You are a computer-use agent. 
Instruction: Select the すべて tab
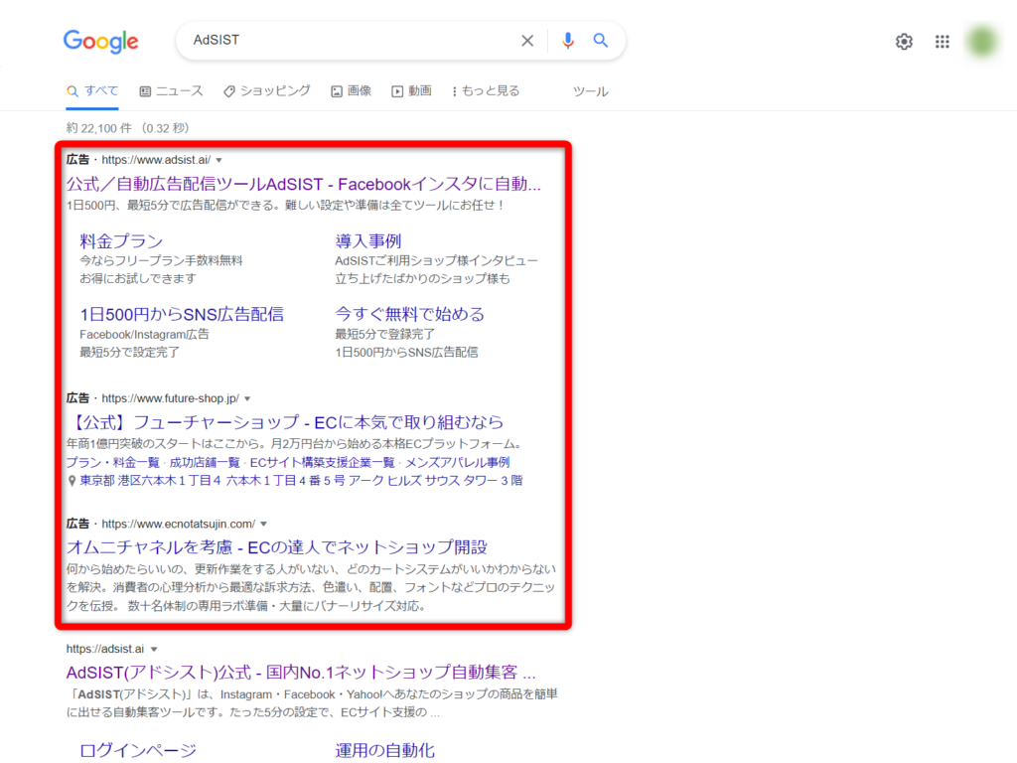coord(92,91)
